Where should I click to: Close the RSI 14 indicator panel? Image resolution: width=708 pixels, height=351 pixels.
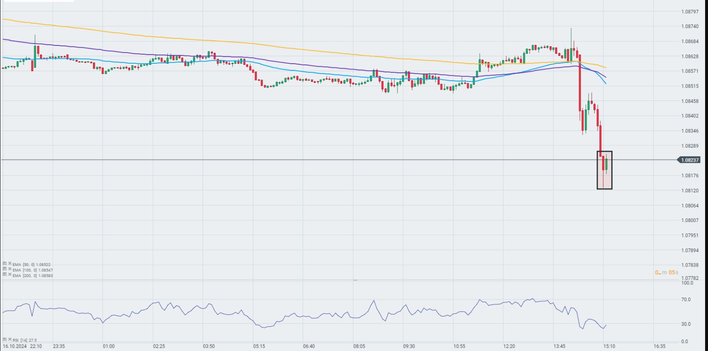[x=10, y=339]
